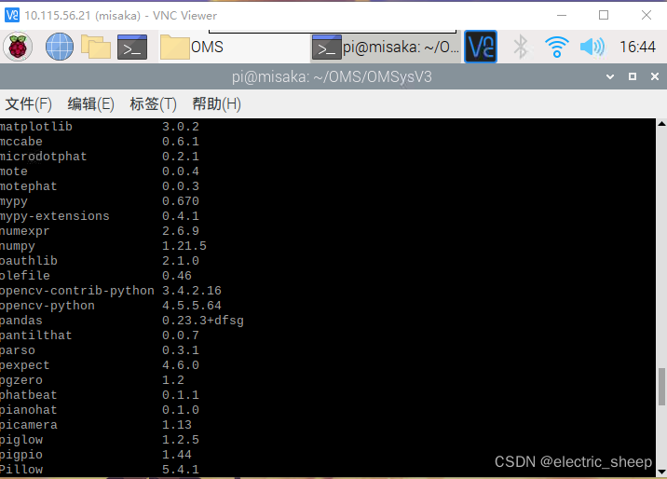The height and width of the screenshot is (479, 667).
Task: Click picamera version 1.13
Action: pyautogui.click(x=177, y=425)
